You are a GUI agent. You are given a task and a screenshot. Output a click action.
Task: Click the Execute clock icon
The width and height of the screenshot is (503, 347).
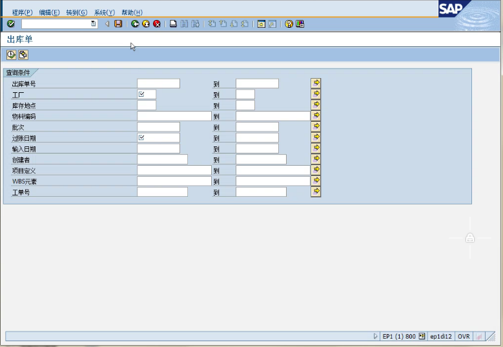point(12,55)
